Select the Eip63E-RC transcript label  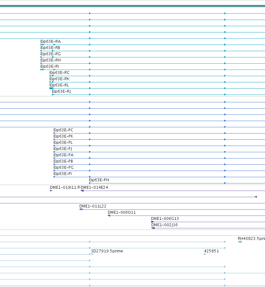[x=59, y=73]
